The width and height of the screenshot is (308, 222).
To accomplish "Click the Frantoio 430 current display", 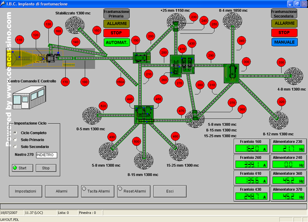I will point(251,196).
